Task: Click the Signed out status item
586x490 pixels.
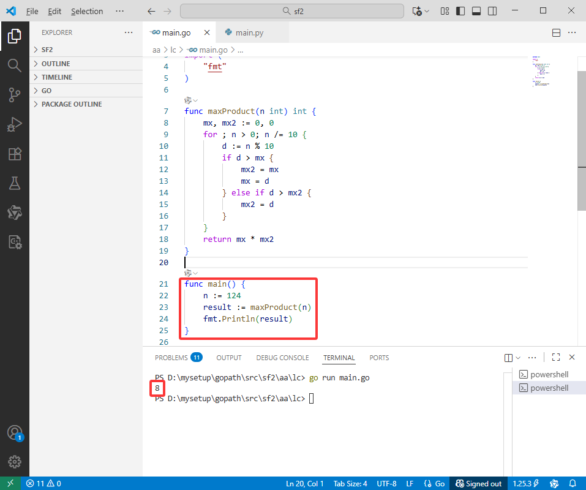Action: pos(478,483)
